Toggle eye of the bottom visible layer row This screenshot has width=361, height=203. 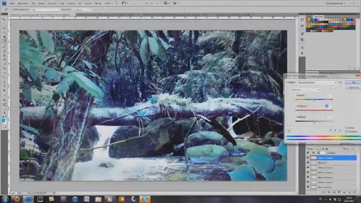click(308, 187)
